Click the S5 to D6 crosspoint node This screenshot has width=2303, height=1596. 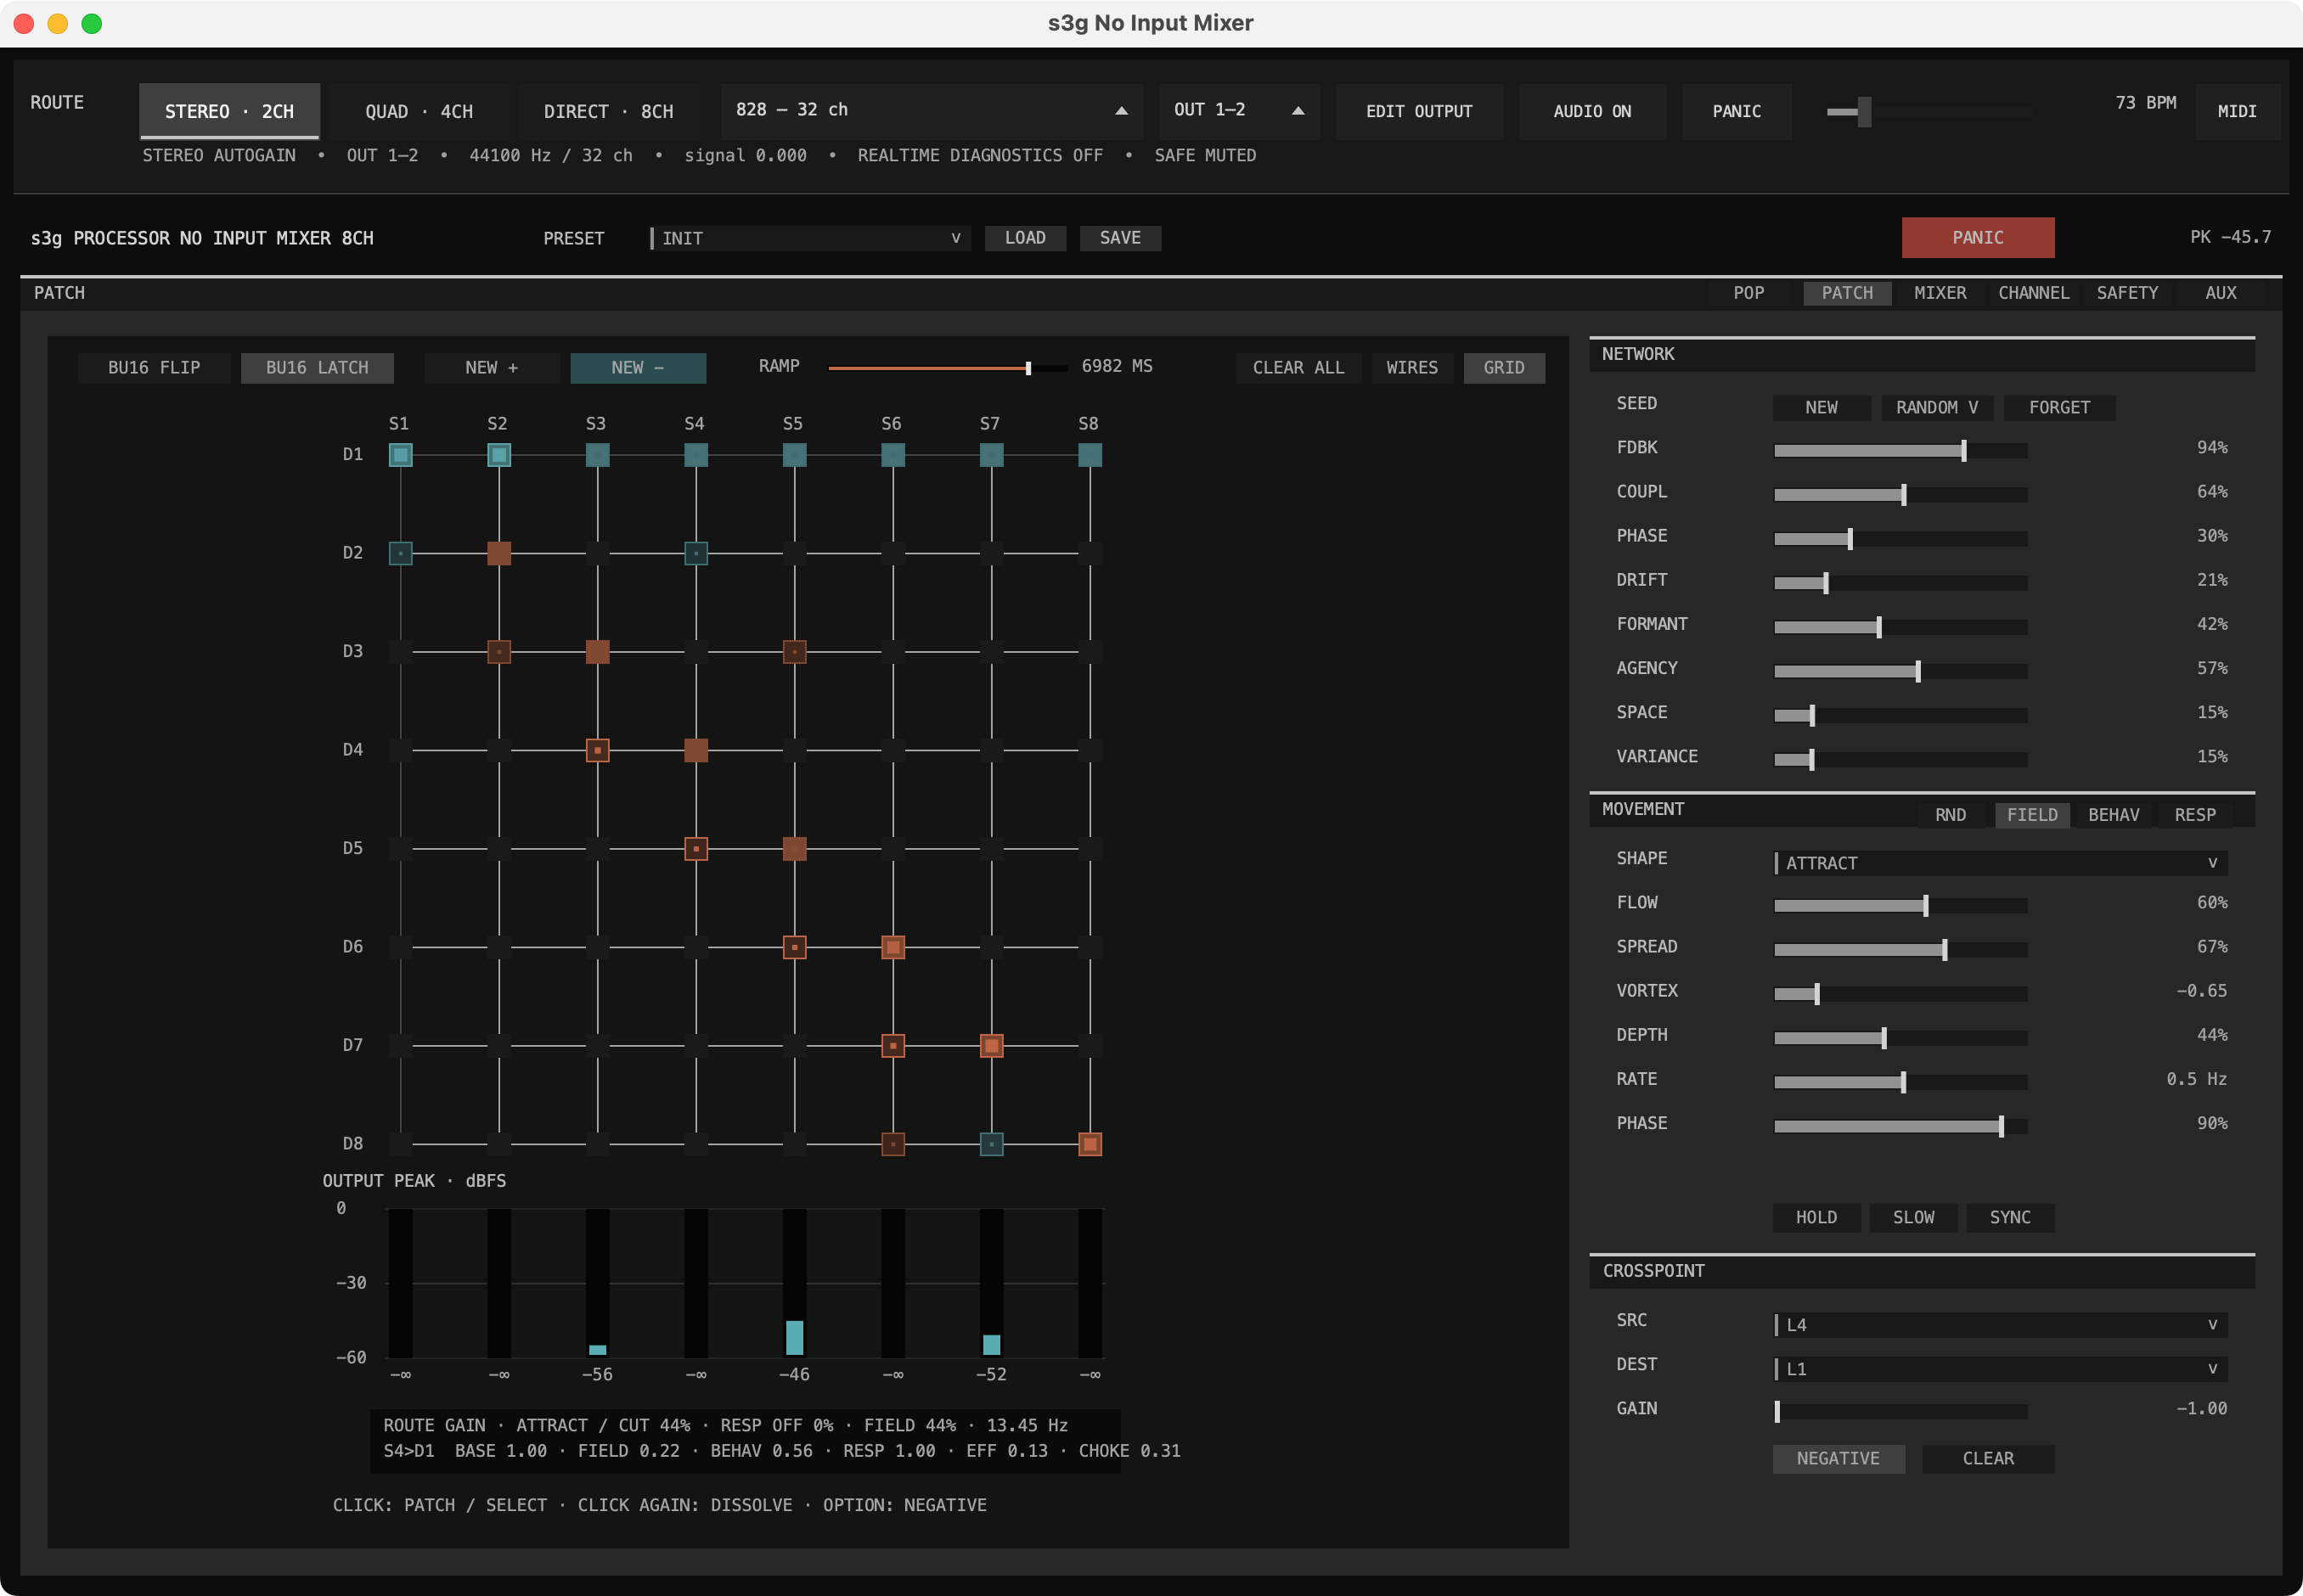(794, 947)
